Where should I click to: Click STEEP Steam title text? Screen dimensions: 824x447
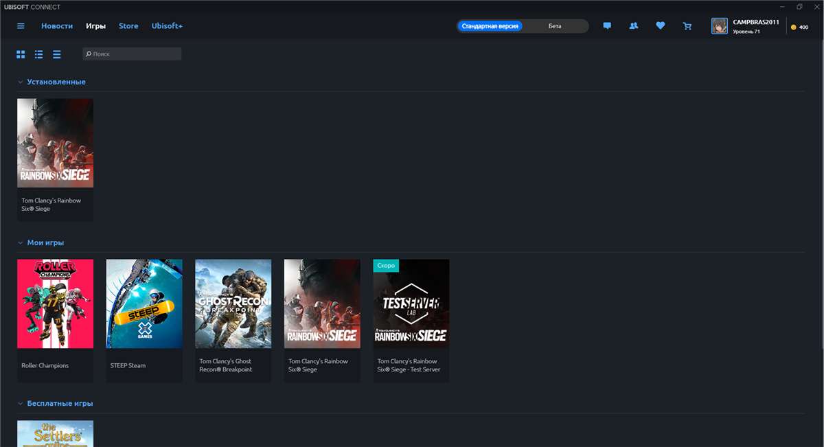point(128,365)
